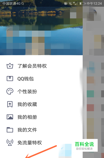
Task: Tap the search magnifier in status bar
Action: 23,4
